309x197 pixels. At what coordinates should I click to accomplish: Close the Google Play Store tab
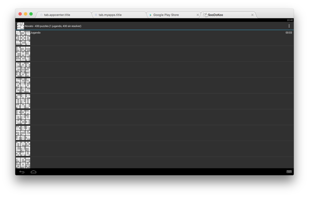198,15
